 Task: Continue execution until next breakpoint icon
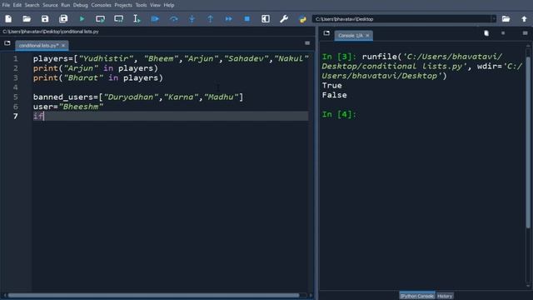pos(229,19)
